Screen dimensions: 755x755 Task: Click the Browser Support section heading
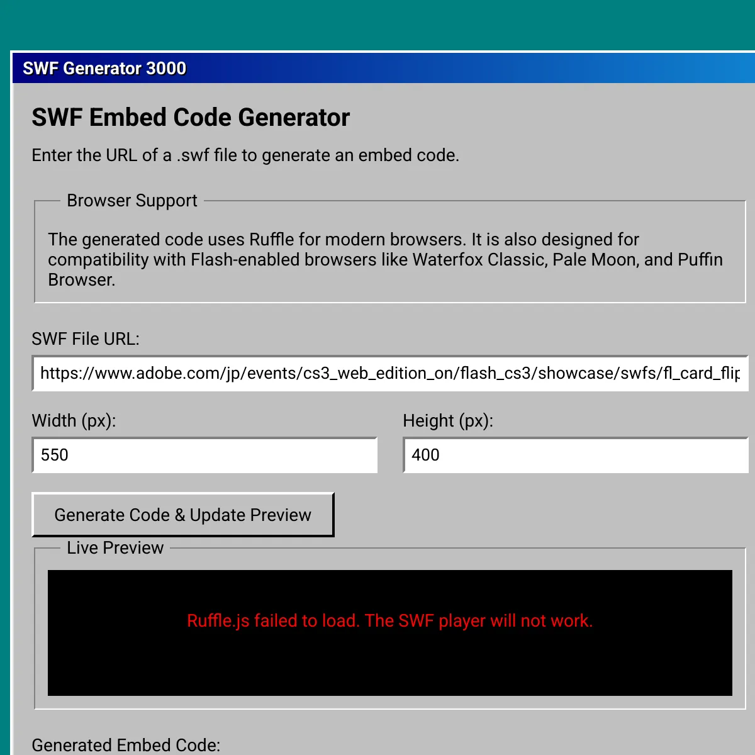tap(132, 200)
